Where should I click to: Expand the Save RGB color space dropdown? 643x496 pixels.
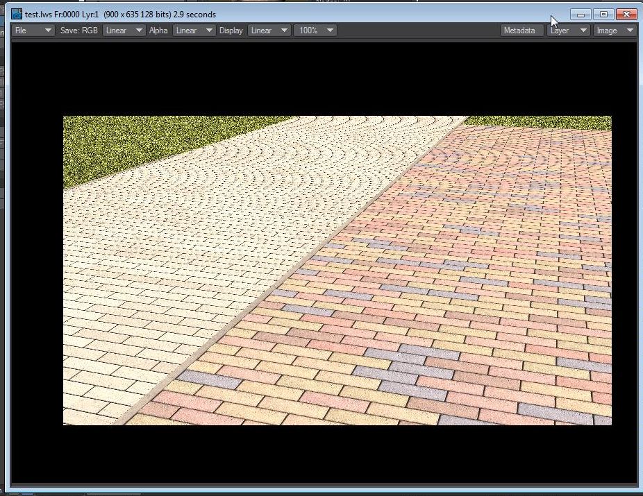point(124,31)
